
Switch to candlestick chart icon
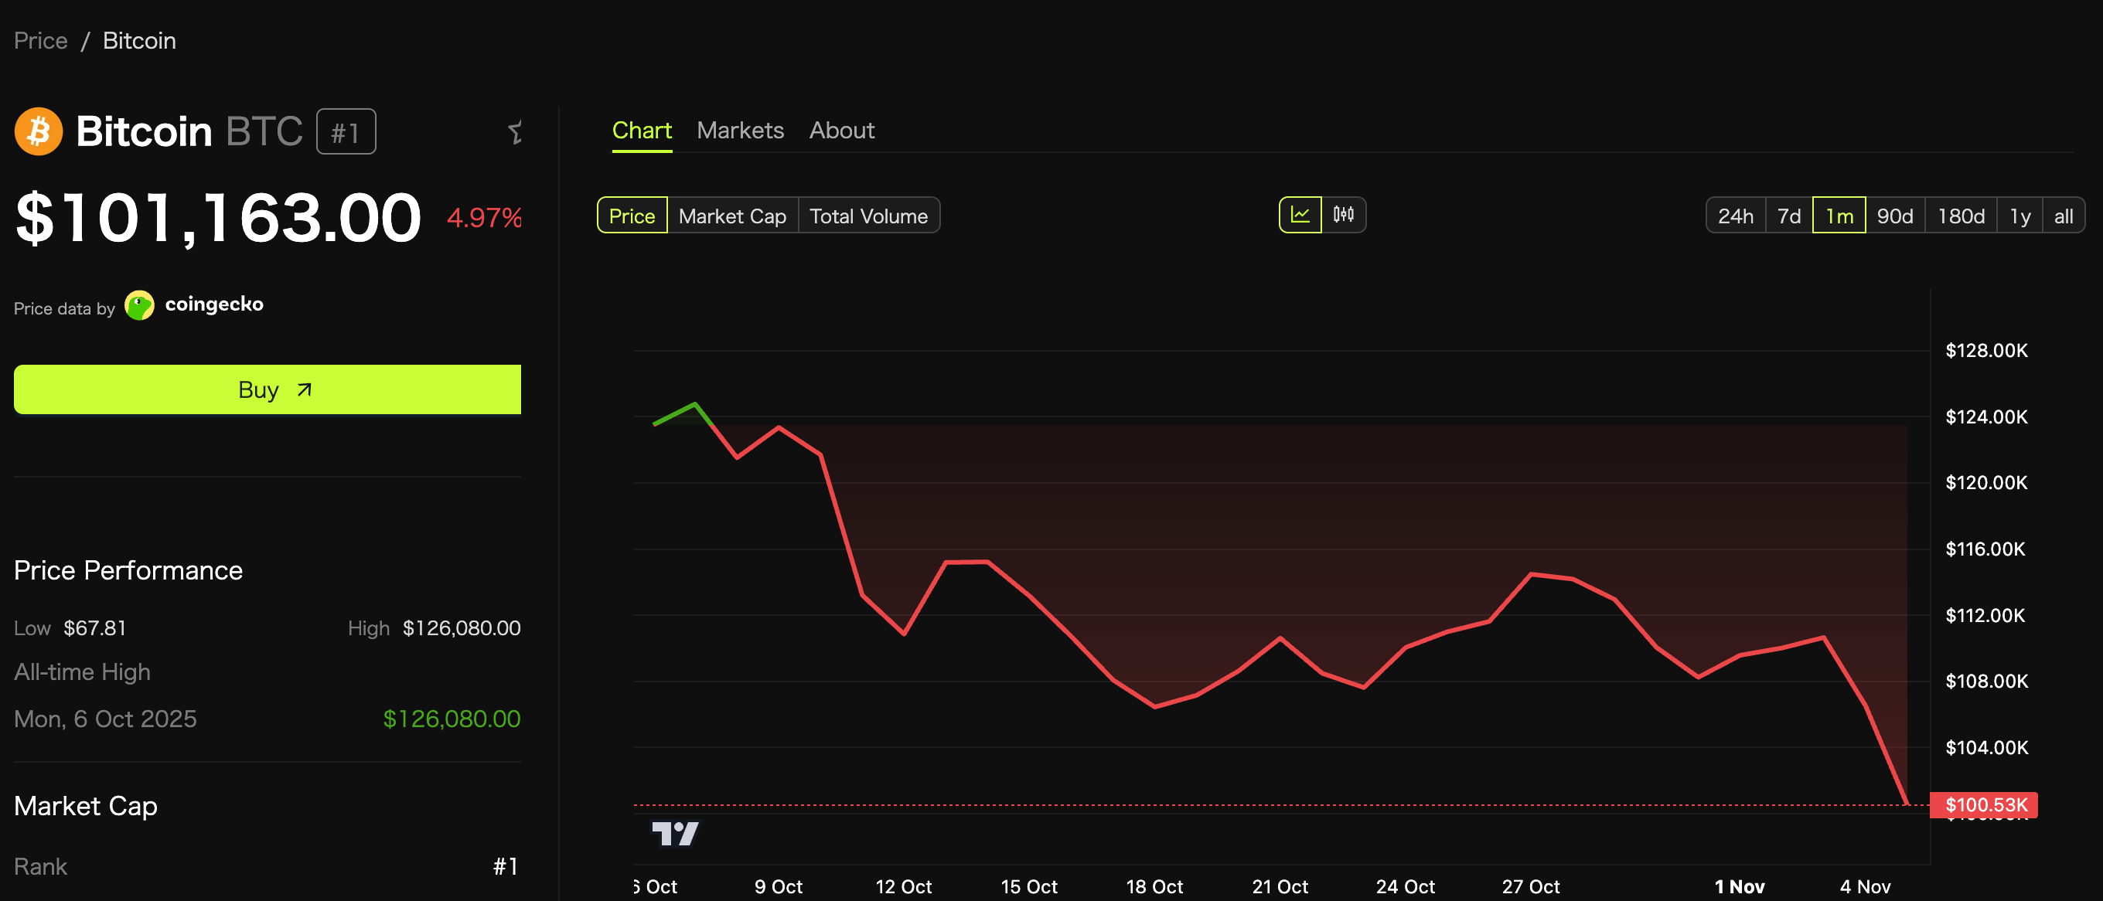pos(1343,216)
